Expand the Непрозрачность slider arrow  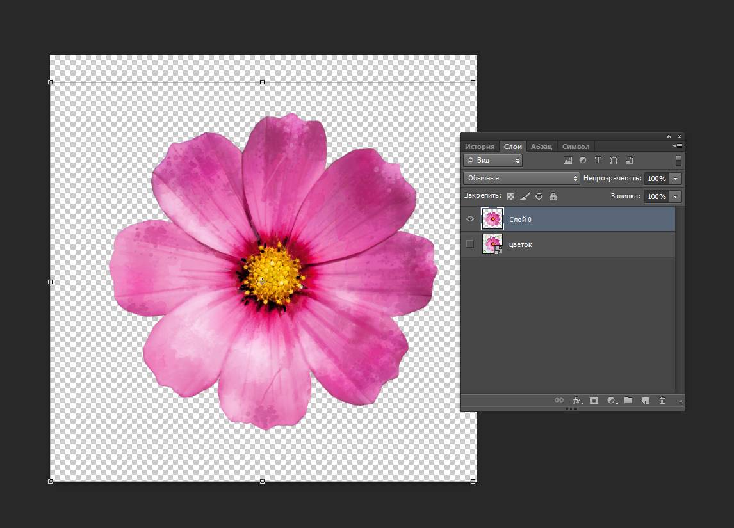pos(675,179)
